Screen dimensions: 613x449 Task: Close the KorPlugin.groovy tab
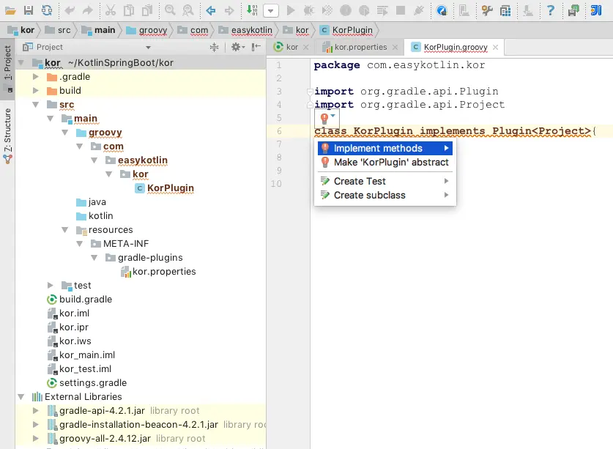(x=495, y=48)
